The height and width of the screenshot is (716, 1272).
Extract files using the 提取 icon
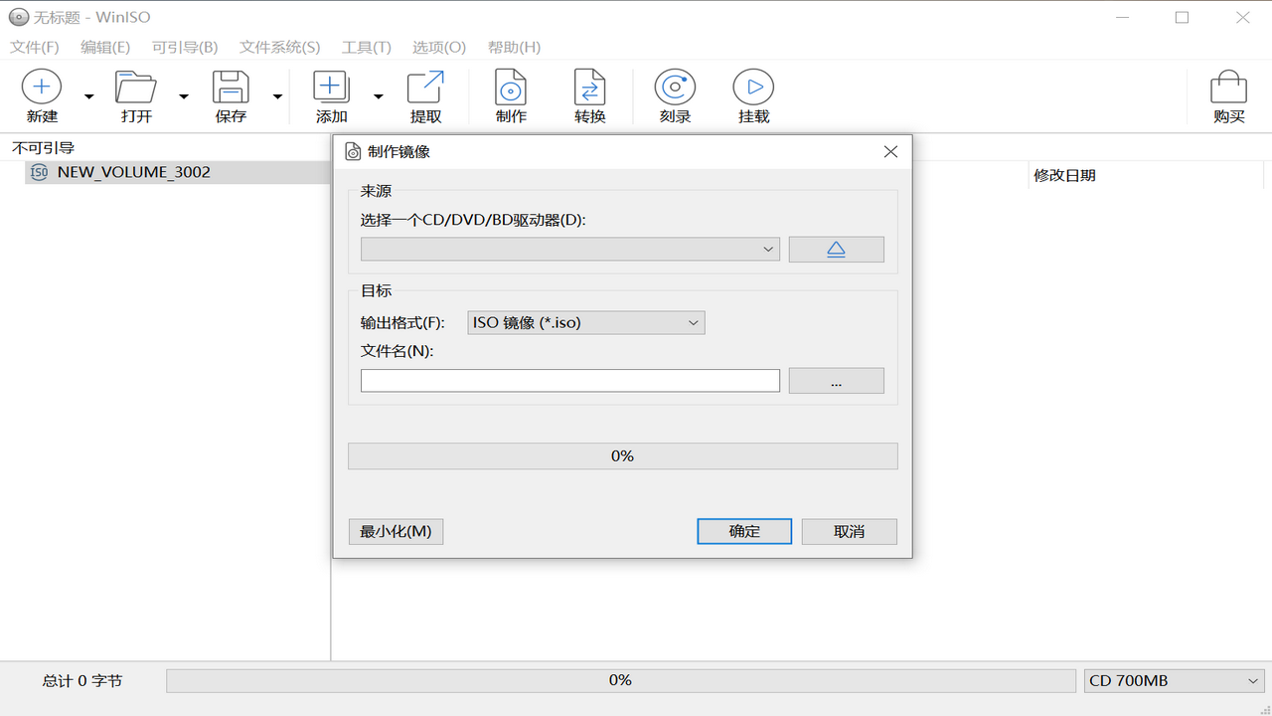425,94
